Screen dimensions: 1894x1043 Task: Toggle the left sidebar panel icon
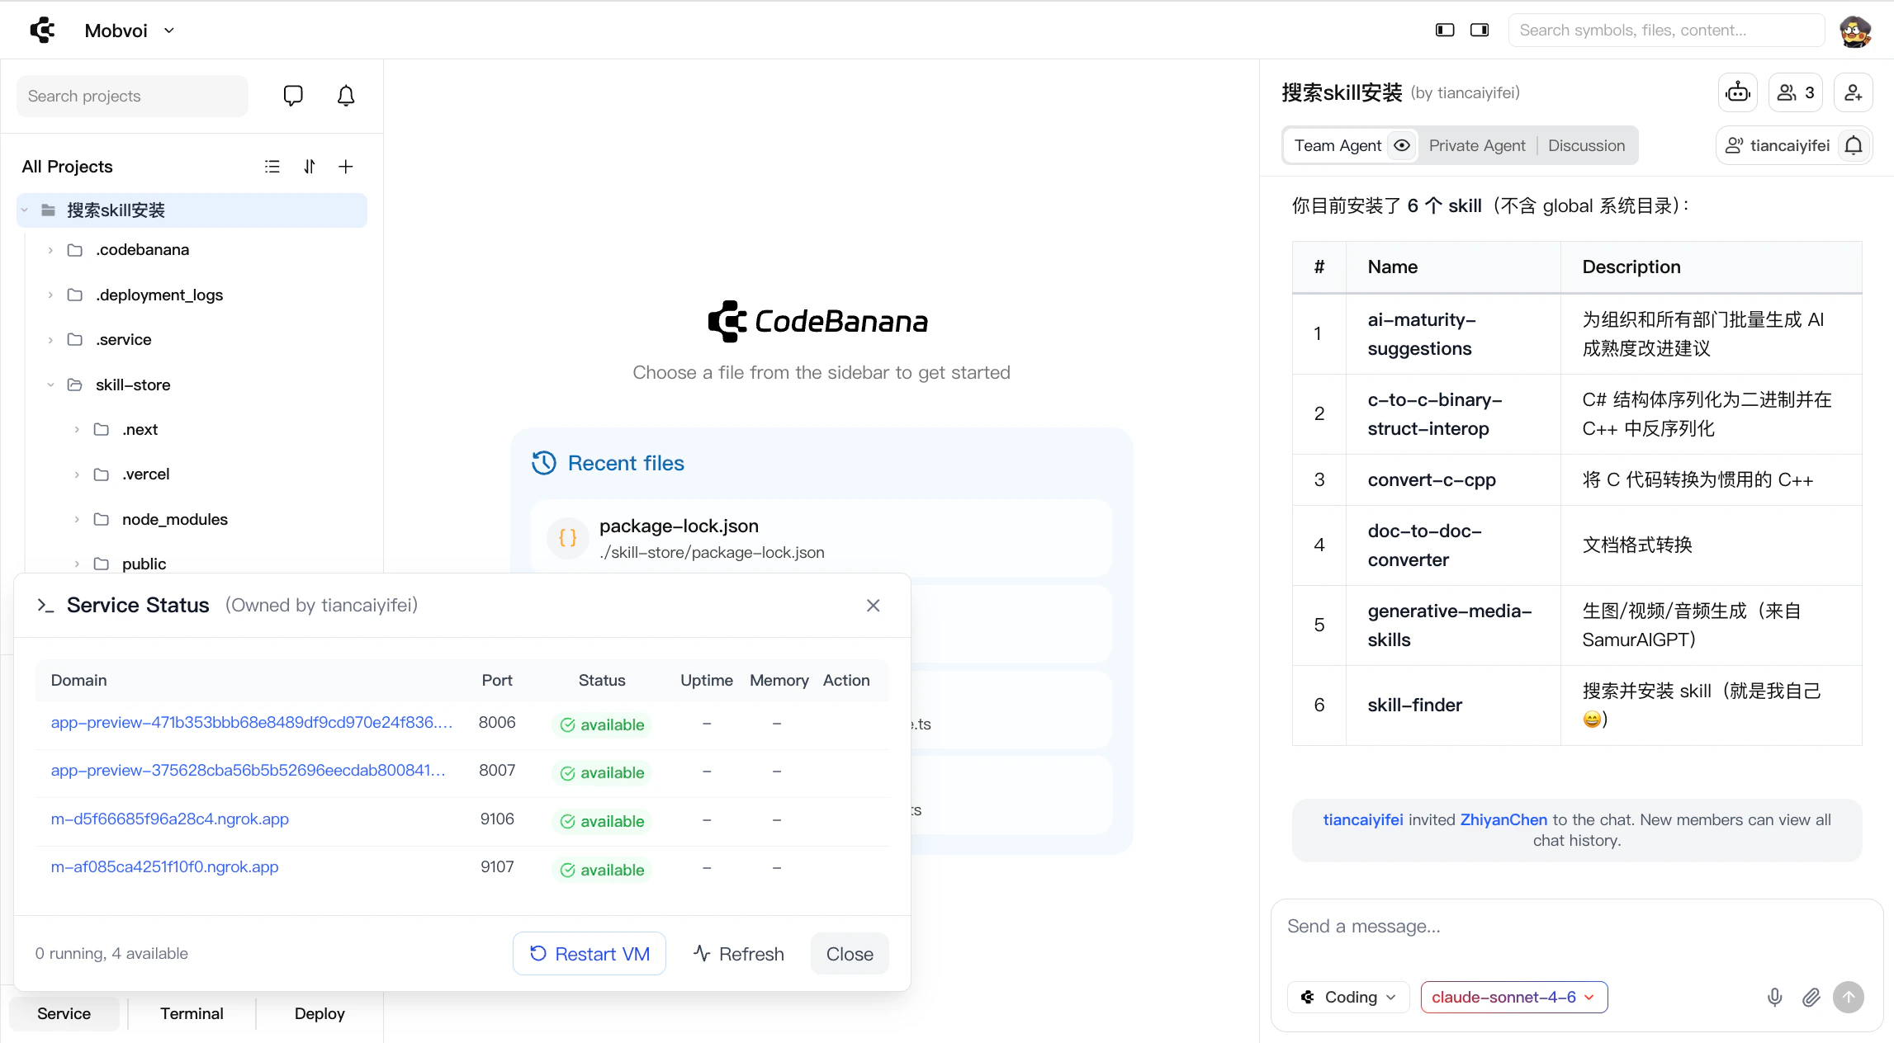[1445, 31]
